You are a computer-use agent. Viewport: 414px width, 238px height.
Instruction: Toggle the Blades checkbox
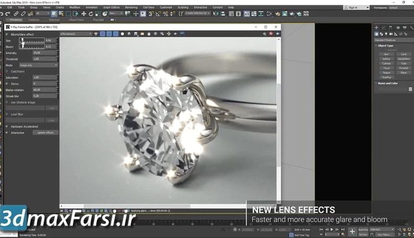[x=7, y=84]
